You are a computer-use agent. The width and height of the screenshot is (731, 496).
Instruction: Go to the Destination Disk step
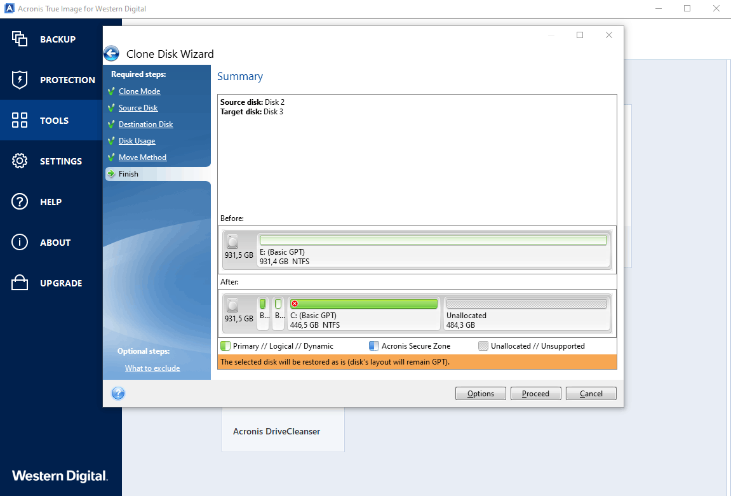(x=145, y=124)
